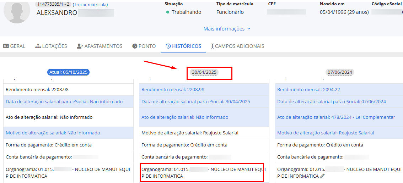Click the 07/06/2024 history date badge

340,72
